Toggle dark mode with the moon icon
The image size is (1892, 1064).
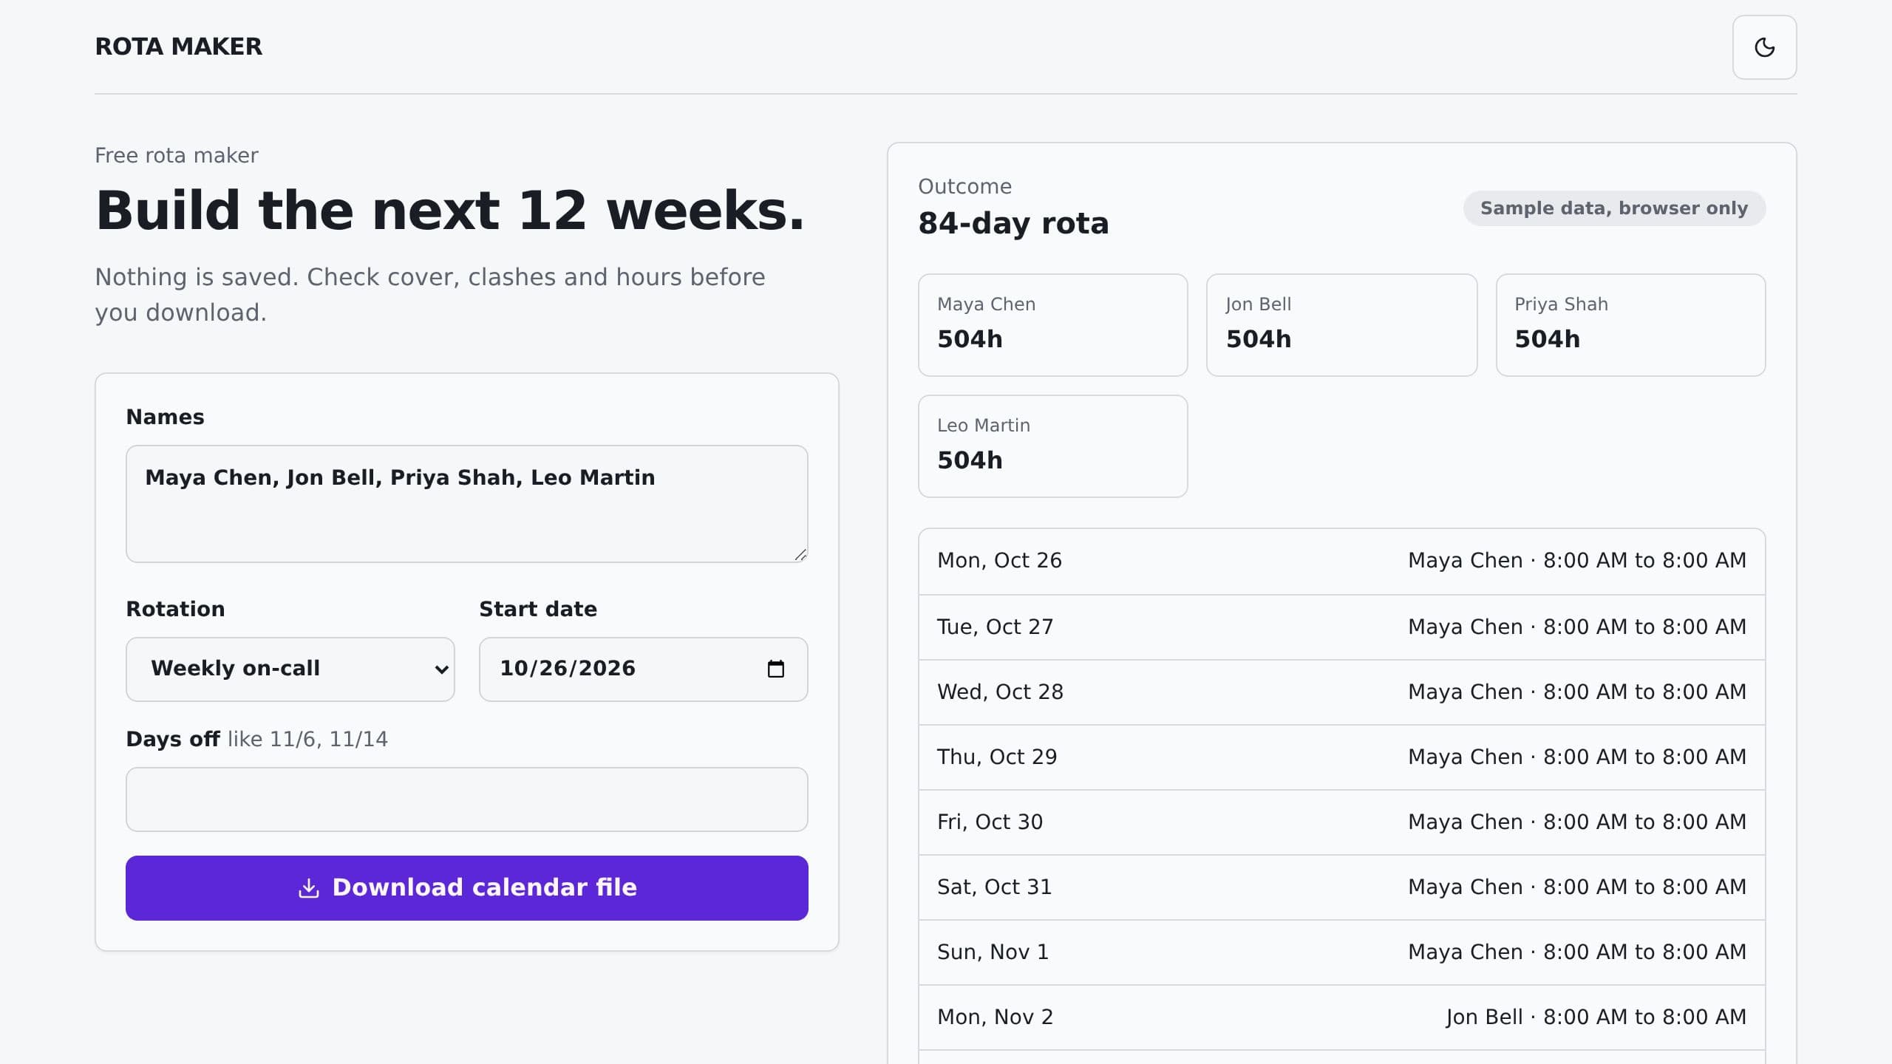pyautogui.click(x=1764, y=47)
